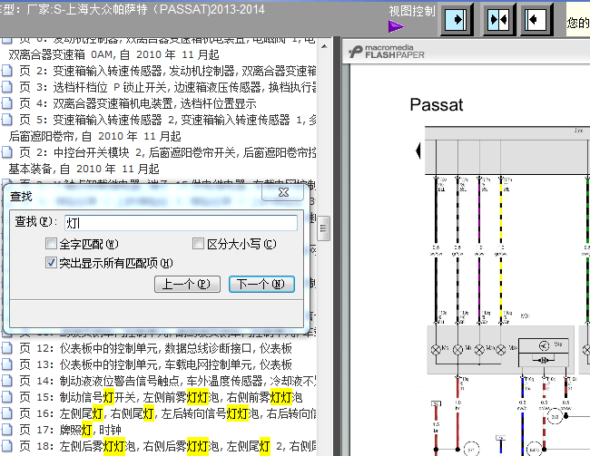Screen dimensions: 590x456
Task: Open 页 3: 选档杆档位 P 锁止开关 entry
Action: point(167,87)
